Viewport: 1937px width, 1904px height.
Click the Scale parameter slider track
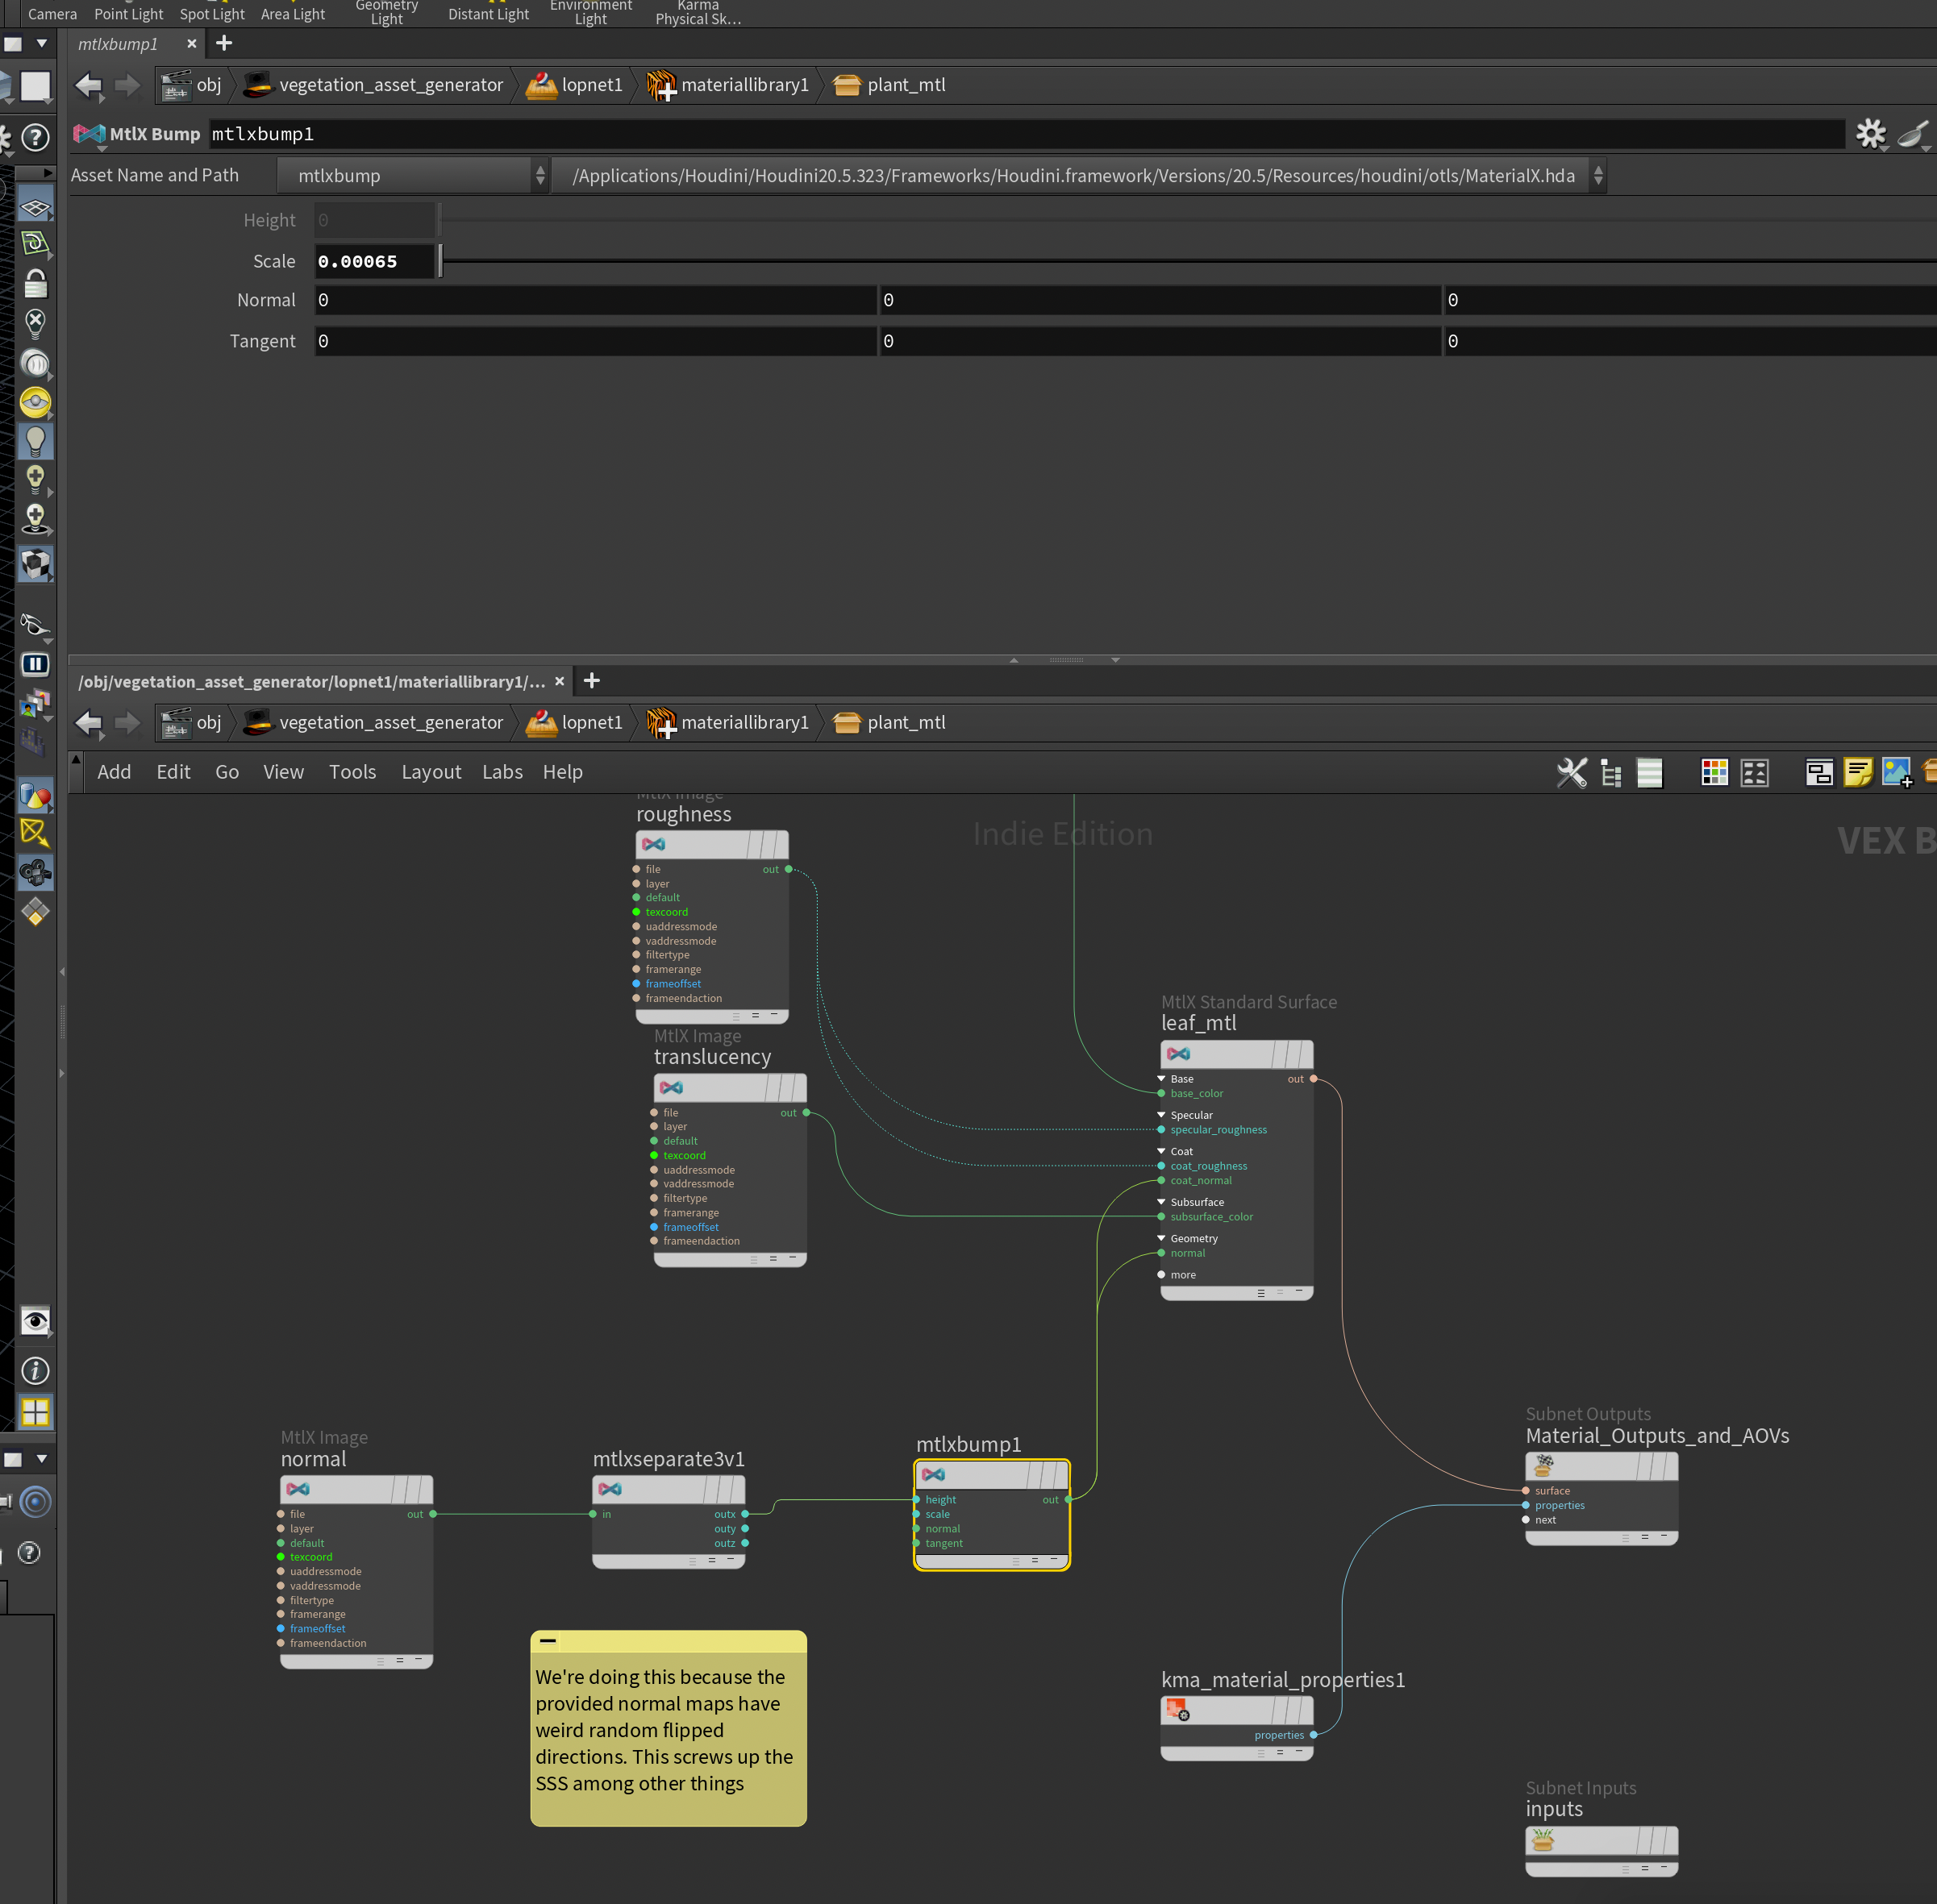tap(1101, 261)
